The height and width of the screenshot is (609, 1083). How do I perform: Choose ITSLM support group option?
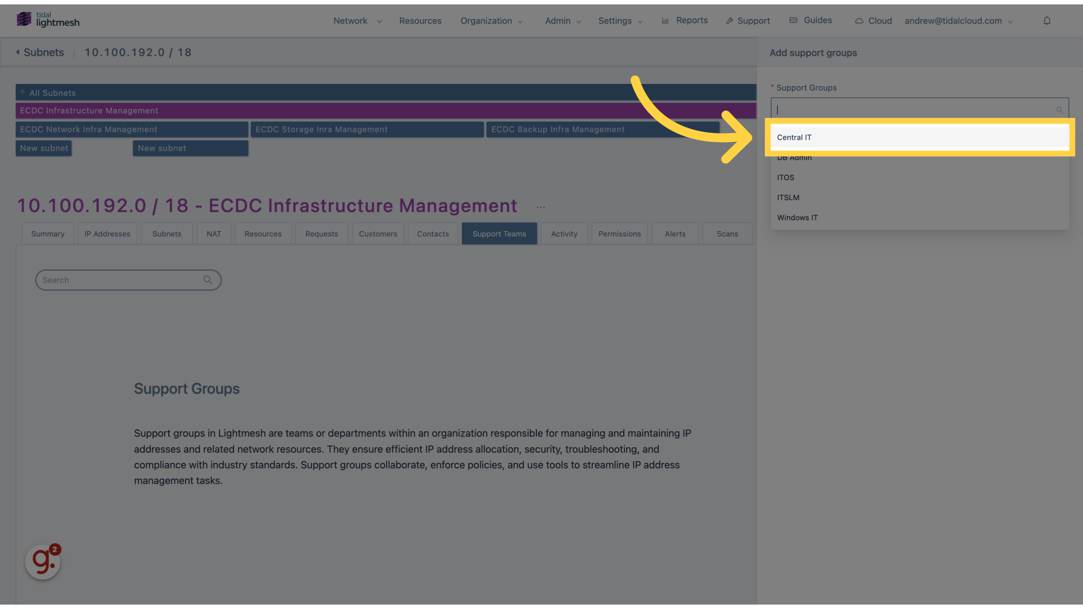pos(920,198)
